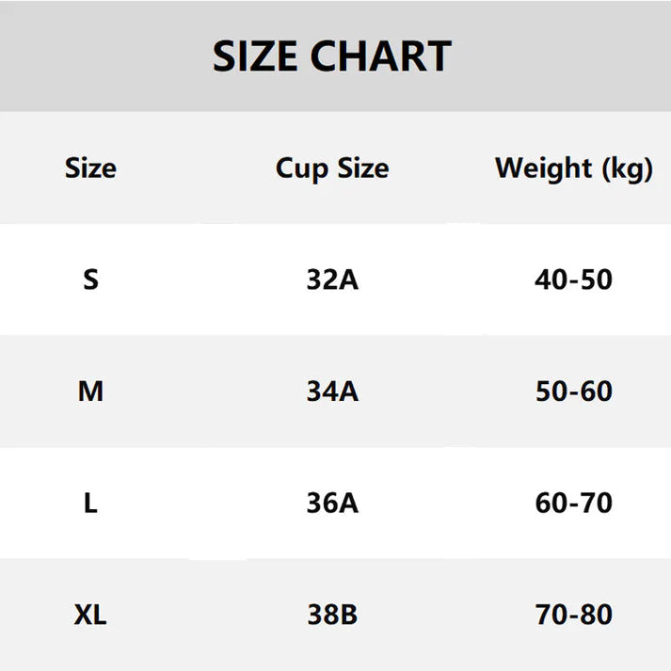Screen dimensions: 671x671
Task: Click the 34A cup size cell
Action: [332, 391]
